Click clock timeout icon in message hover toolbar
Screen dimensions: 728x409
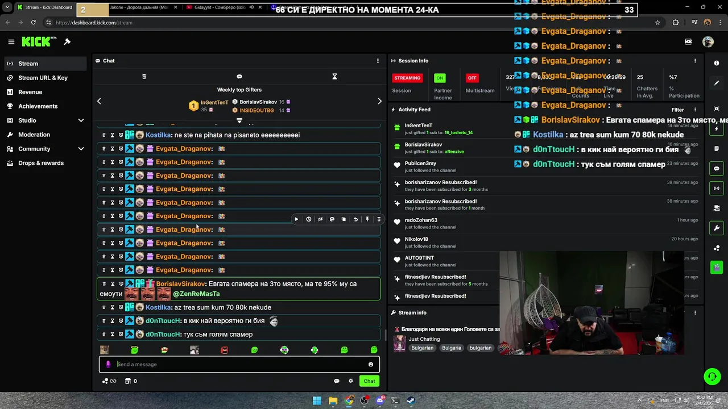click(308, 219)
